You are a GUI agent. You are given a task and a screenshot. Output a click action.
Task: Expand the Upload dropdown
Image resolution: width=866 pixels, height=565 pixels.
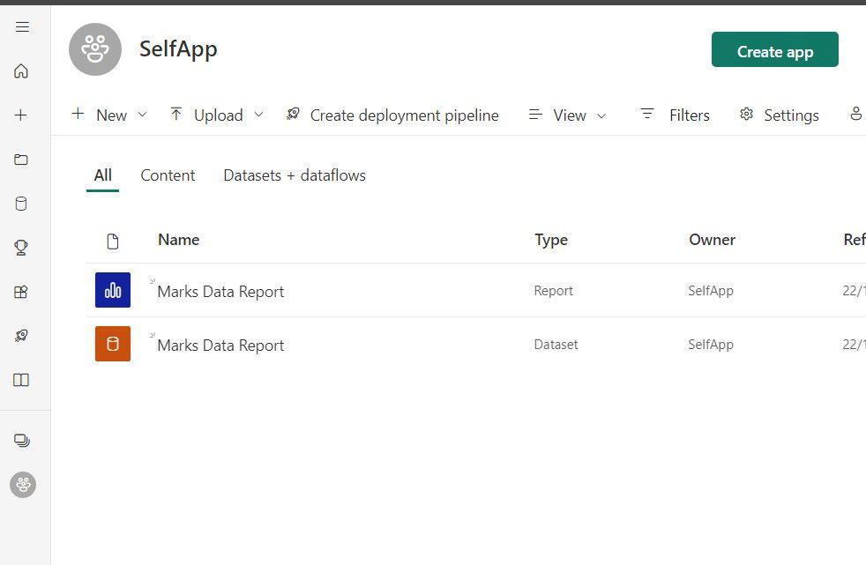[217, 115]
